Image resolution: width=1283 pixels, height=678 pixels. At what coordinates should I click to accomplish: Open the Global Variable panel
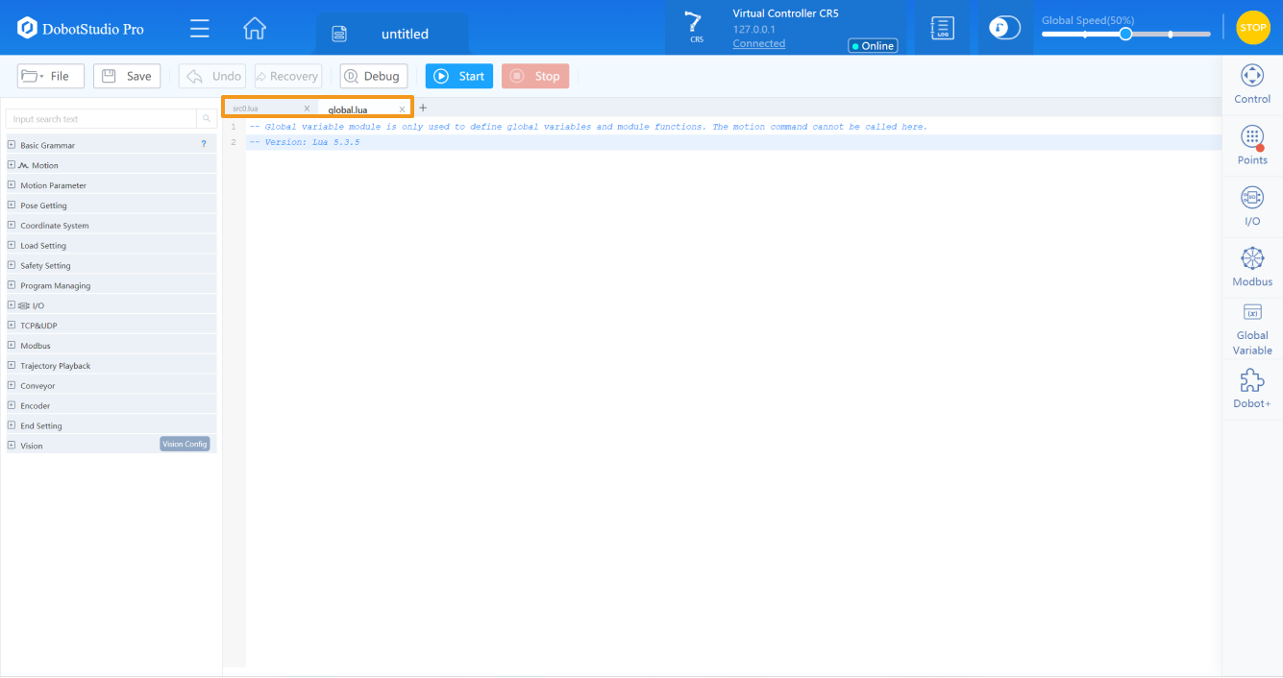click(x=1252, y=328)
